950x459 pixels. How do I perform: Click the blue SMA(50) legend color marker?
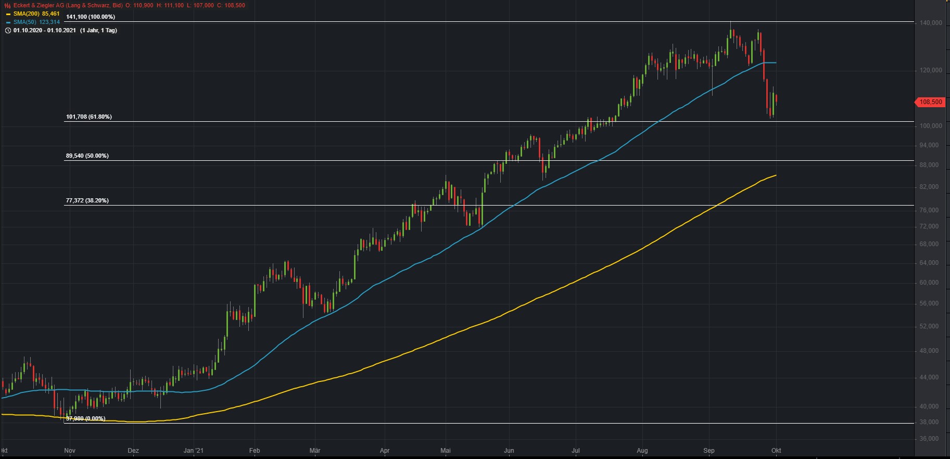8,22
